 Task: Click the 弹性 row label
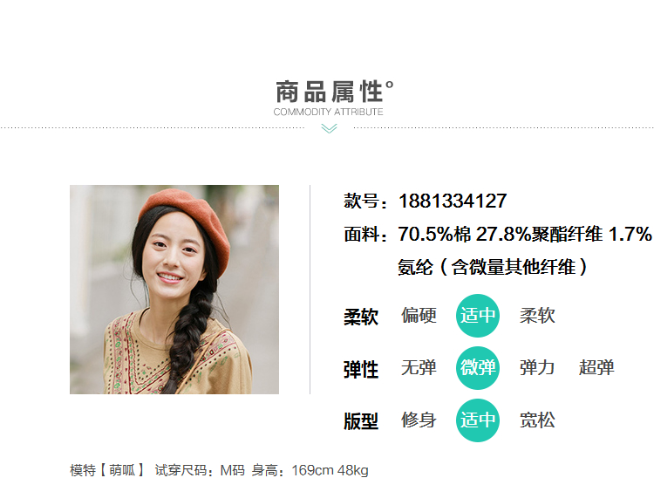(x=361, y=370)
